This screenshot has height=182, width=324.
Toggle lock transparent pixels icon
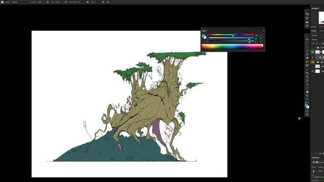pyautogui.click(x=316, y=43)
